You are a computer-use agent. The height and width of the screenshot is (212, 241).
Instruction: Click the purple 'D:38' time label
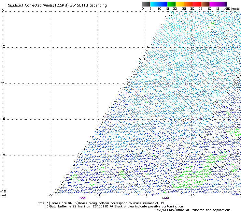coord(82,198)
